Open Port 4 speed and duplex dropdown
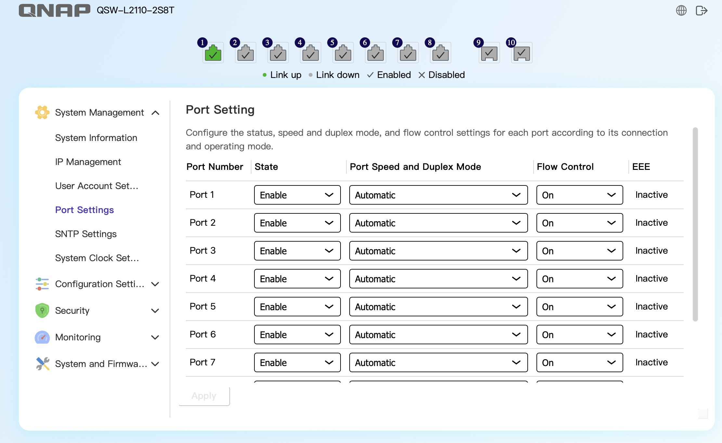The height and width of the screenshot is (443, 722). [x=438, y=279]
